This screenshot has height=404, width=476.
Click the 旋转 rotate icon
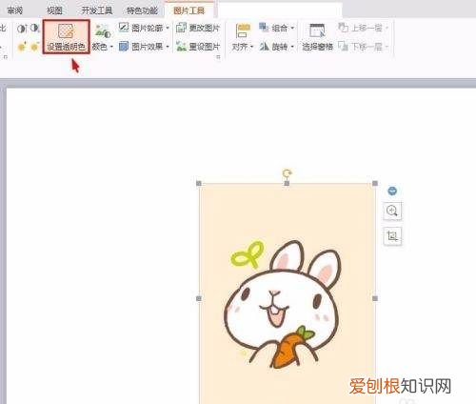264,47
